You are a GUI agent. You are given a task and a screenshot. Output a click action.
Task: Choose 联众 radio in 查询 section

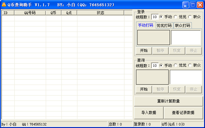(195, 65)
